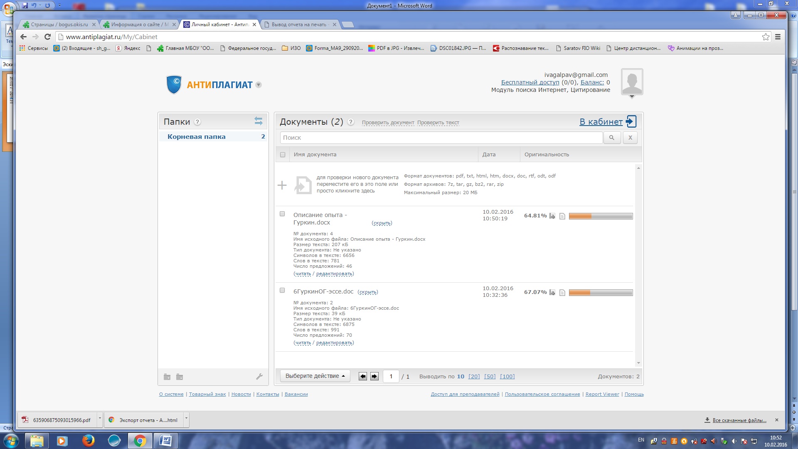Open the text view icon for the 64.81% document
The height and width of the screenshot is (449, 798).
coord(562,216)
